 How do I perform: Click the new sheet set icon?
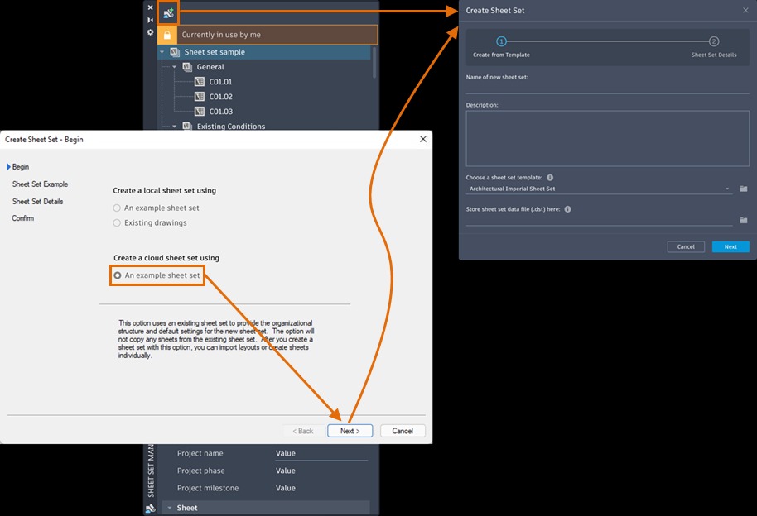point(168,13)
